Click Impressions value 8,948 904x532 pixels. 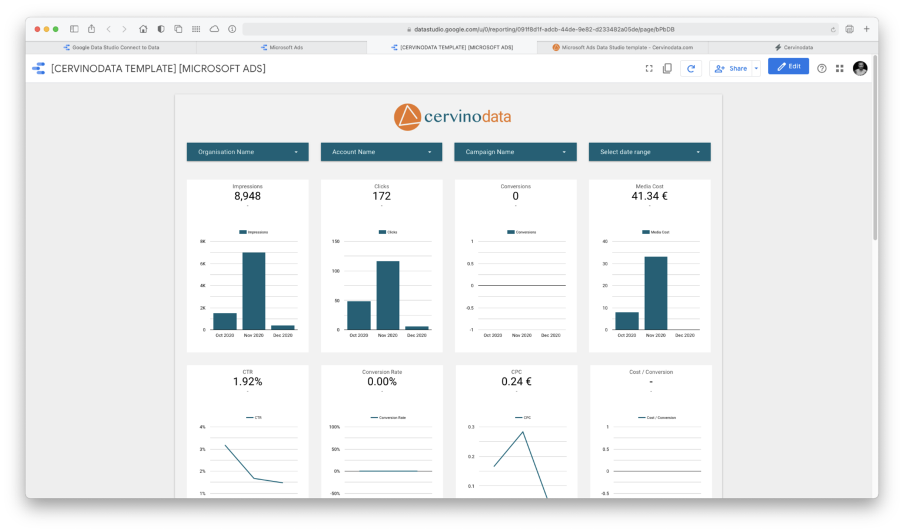point(247,196)
